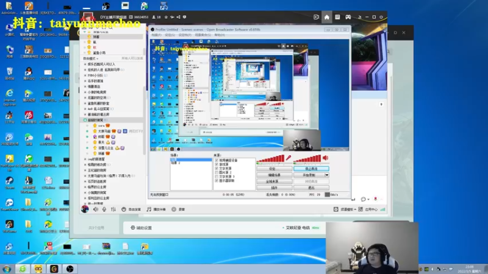Select the highlighted first scene in OBS list
This screenshot has height=274, width=488.
[x=191, y=160]
